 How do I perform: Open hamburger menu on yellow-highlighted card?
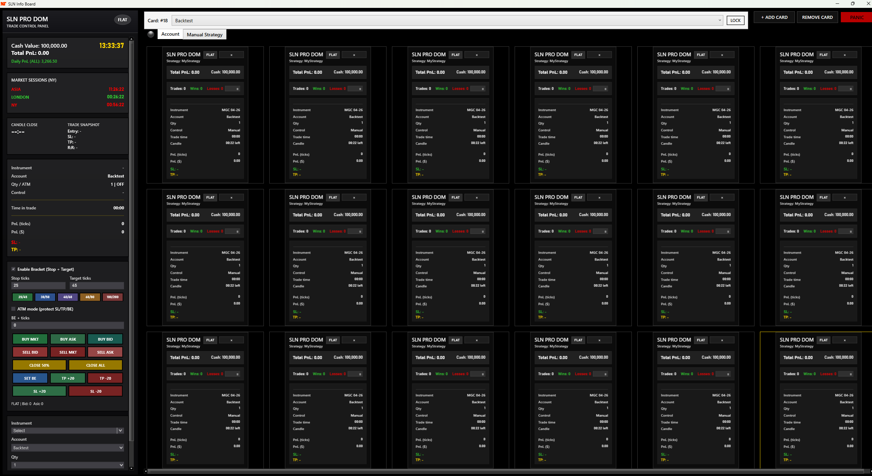[850, 374]
